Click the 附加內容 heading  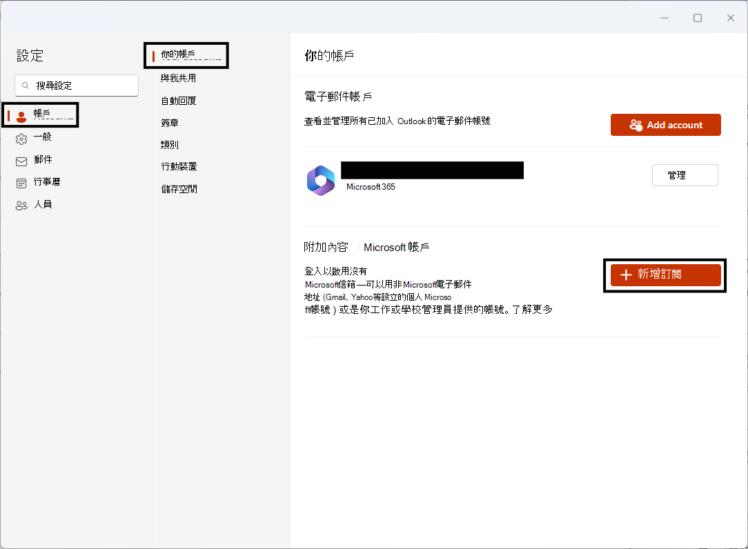coord(326,247)
